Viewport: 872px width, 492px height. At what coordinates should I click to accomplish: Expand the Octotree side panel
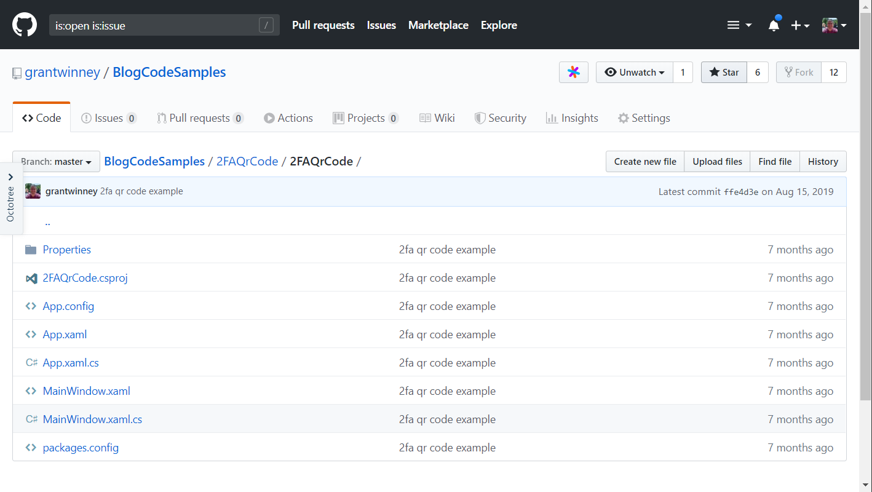(10, 198)
